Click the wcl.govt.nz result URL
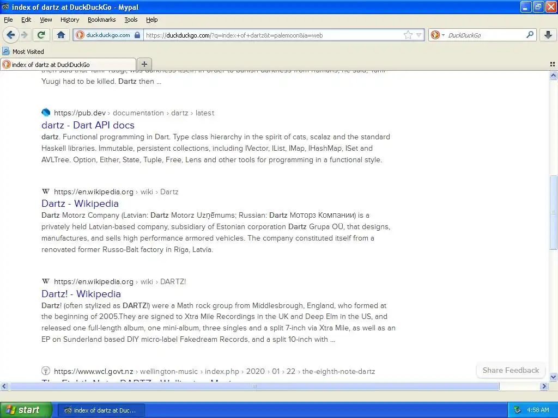Image resolution: width=558 pixels, height=418 pixels. [215, 371]
